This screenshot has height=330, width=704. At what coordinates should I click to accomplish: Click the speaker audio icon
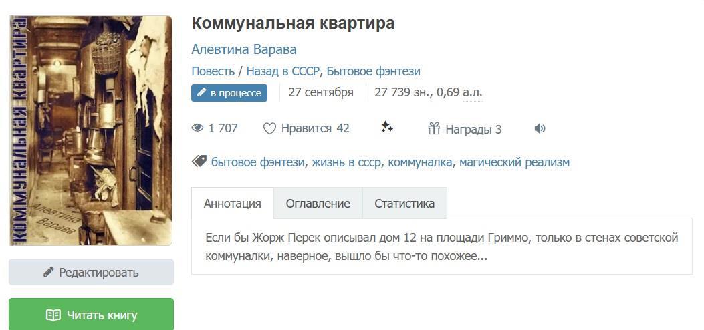(x=540, y=128)
